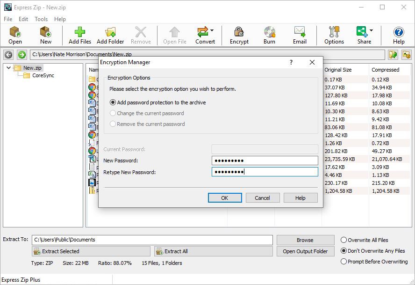Screen dimensions: 415x285
Task: Click the Compressed column header
Action: click(x=386, y=70)
